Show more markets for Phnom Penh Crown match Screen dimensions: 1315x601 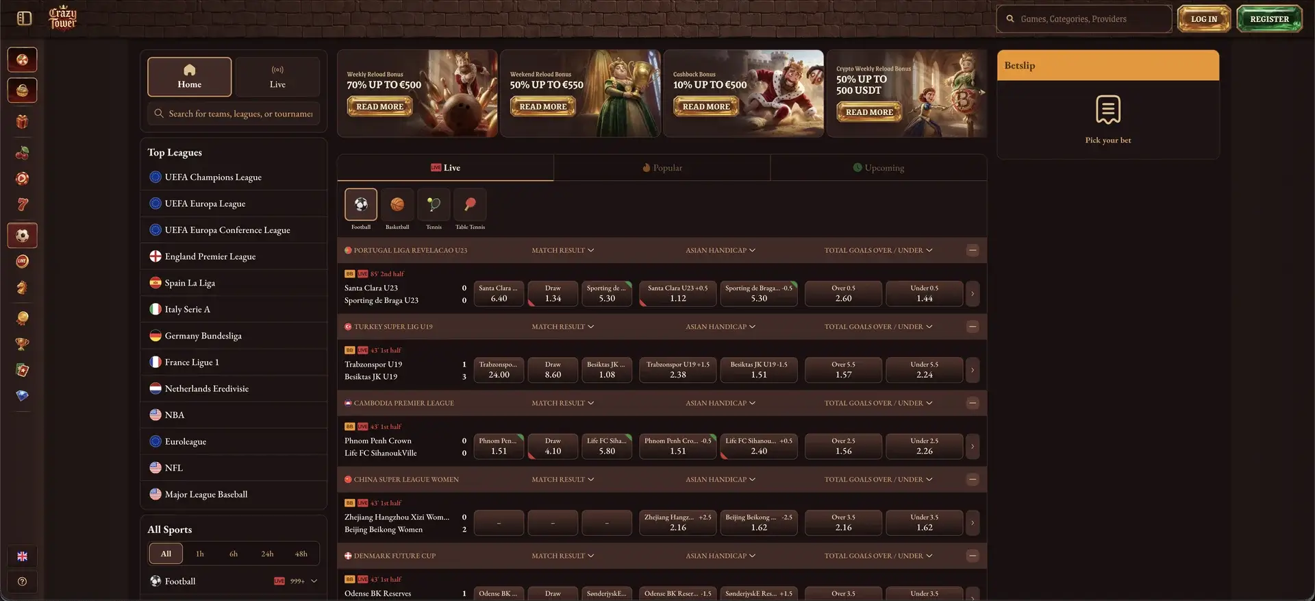coord(973,447)
